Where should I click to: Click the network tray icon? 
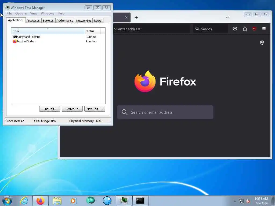(241, 201)
